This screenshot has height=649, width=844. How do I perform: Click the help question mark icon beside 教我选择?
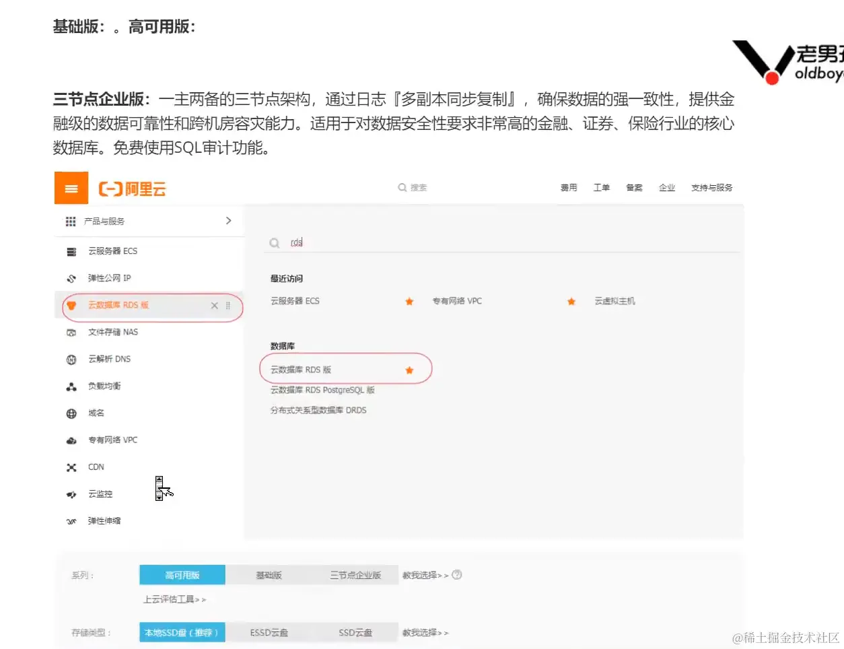click(457, 575)
